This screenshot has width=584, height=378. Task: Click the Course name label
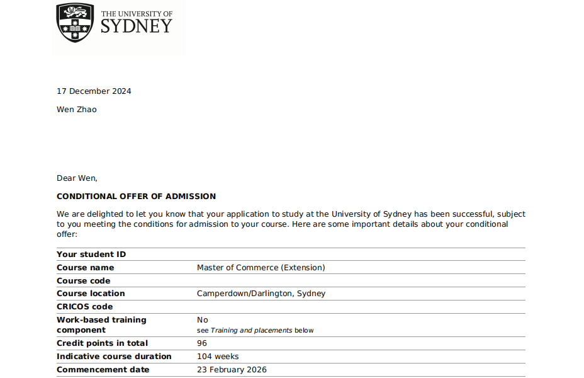[x=86, y=268]
